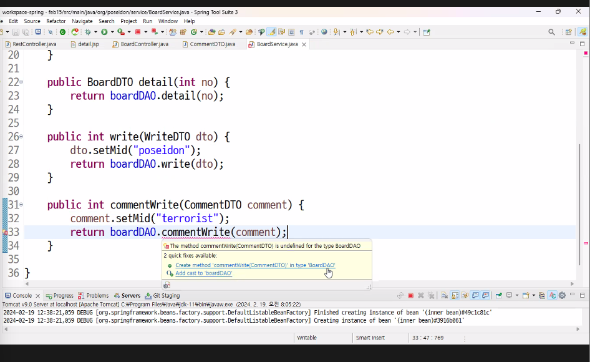Click the editor vertical scrollbar
The width and height of the screenshot is (590, 362).
coord(580,205)
